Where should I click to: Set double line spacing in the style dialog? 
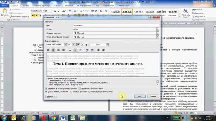[80, 50]
